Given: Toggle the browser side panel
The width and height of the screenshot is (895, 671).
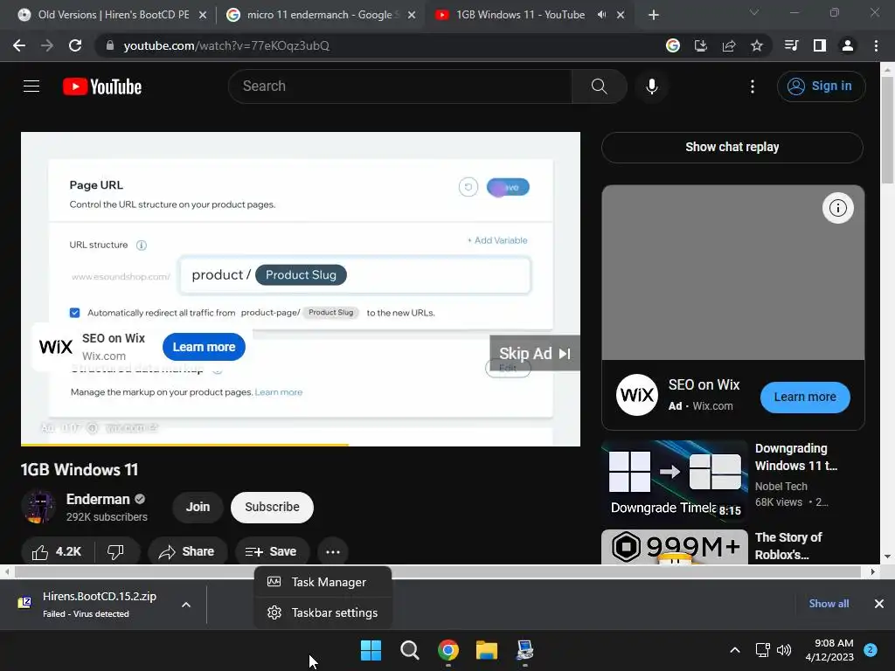Looking at the screenshot, I should 820,45.
